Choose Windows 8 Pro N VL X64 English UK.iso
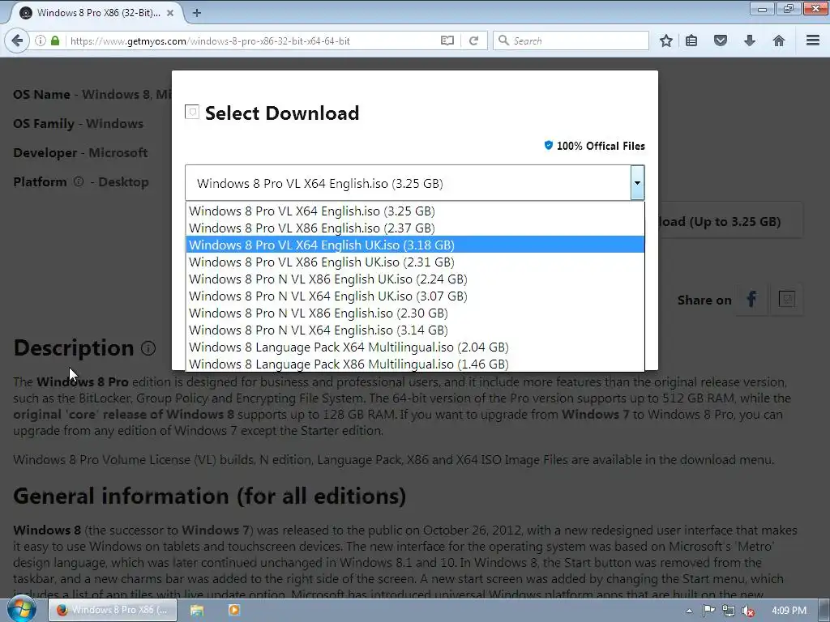This screenshot has width=830, height=622. (415, 296)
